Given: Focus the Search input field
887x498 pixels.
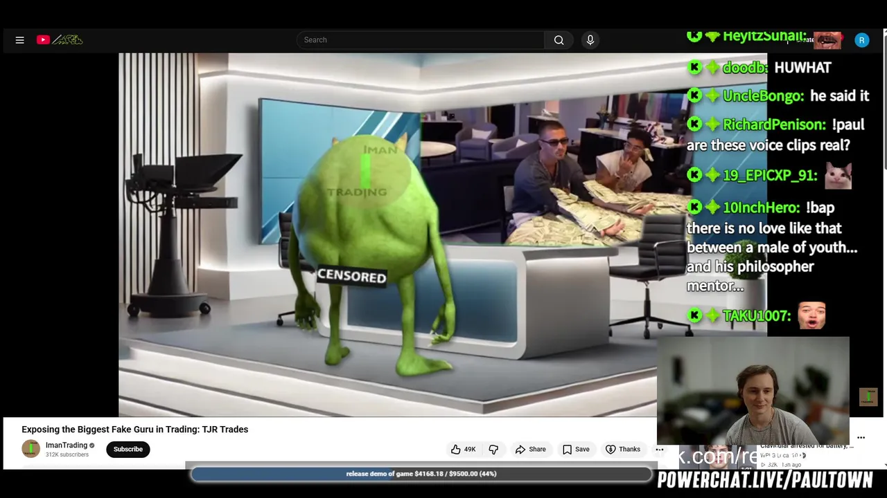Looking at the screenshot, I should (x=420, y=40).
